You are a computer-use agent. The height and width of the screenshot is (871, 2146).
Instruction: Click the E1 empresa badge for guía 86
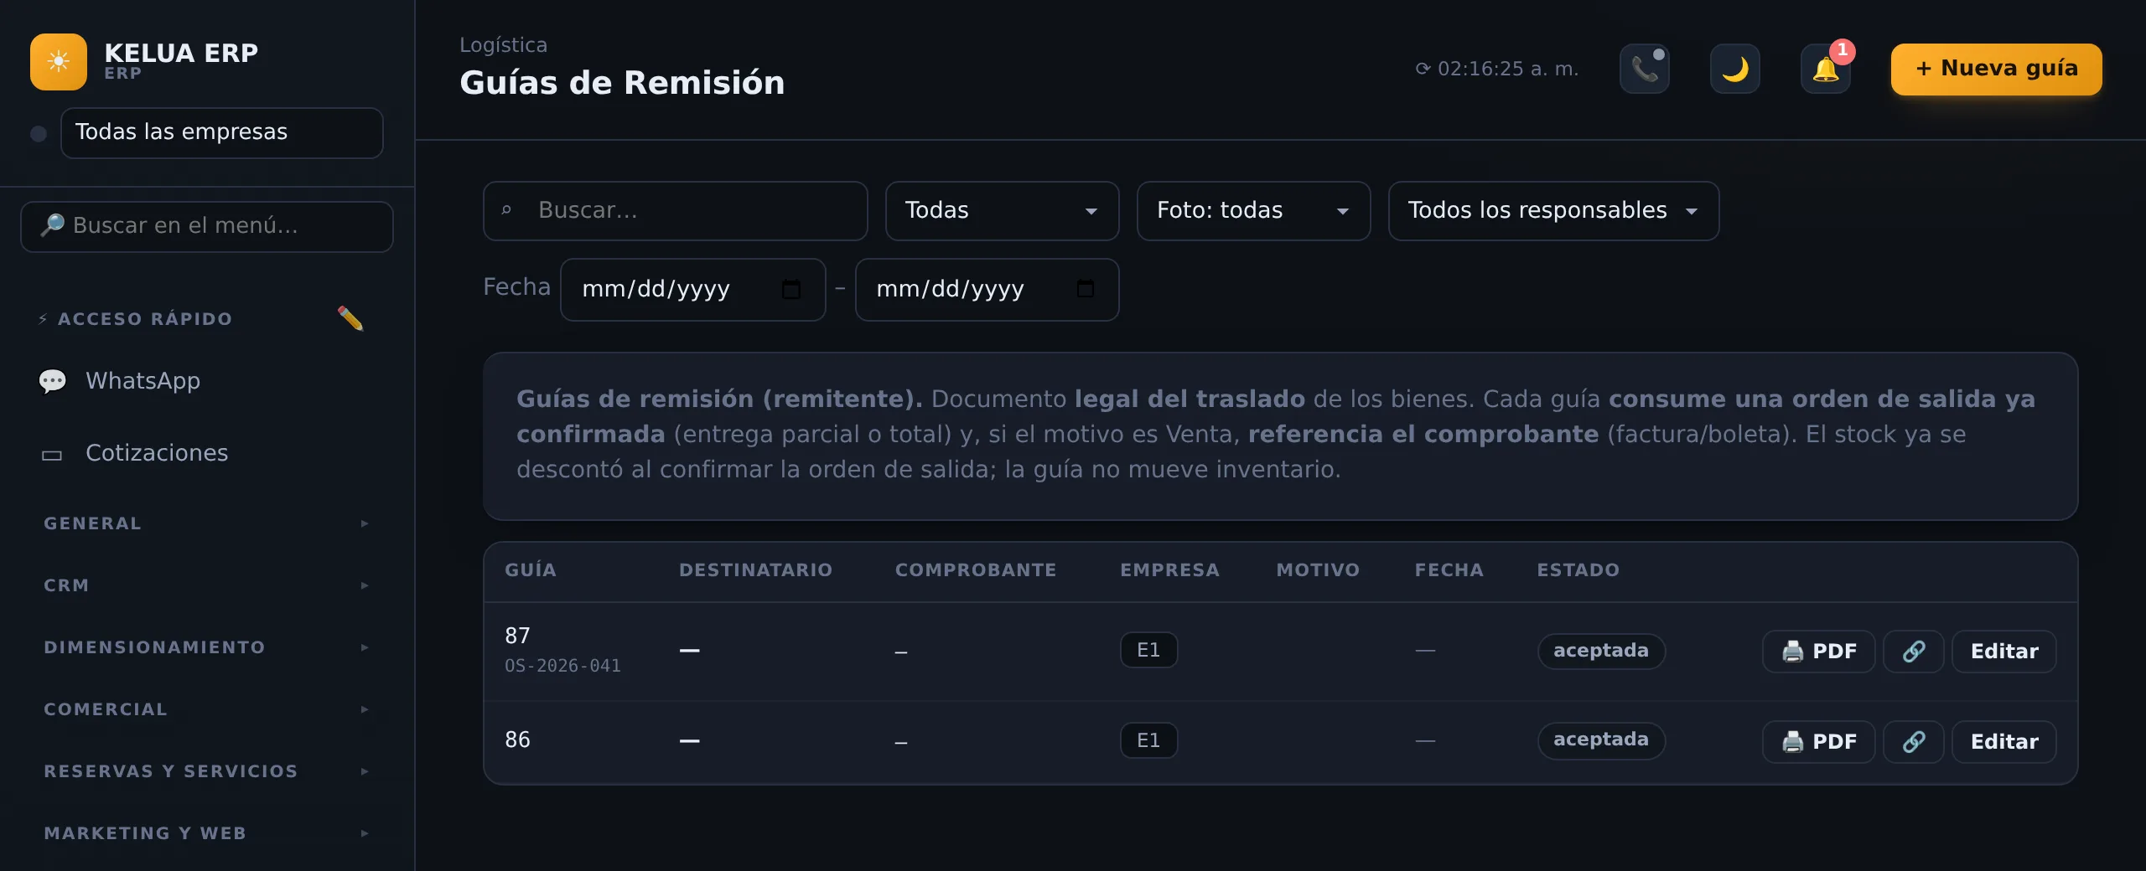pos(1148,741)
